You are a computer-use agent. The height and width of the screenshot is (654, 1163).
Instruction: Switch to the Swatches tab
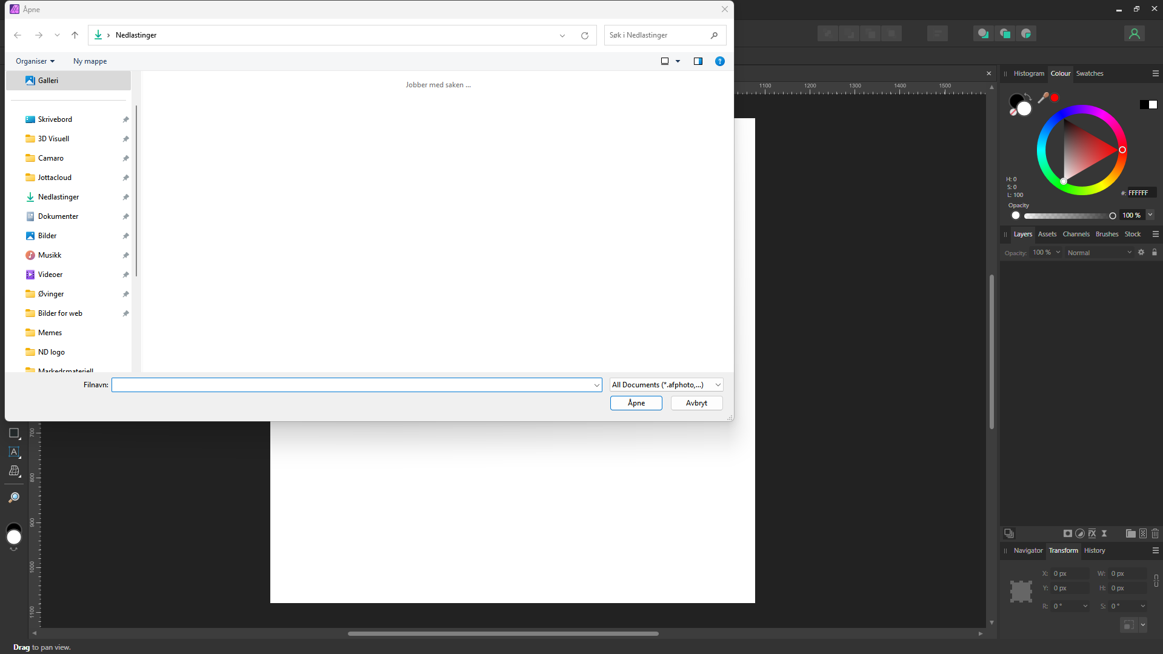[x=1090, y=73]
